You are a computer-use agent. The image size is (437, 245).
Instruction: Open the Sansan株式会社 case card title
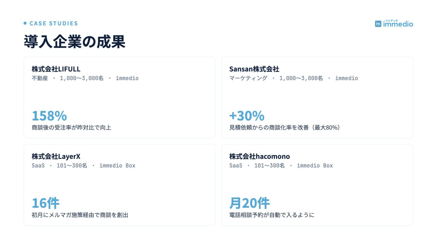[x=254, y=69]
